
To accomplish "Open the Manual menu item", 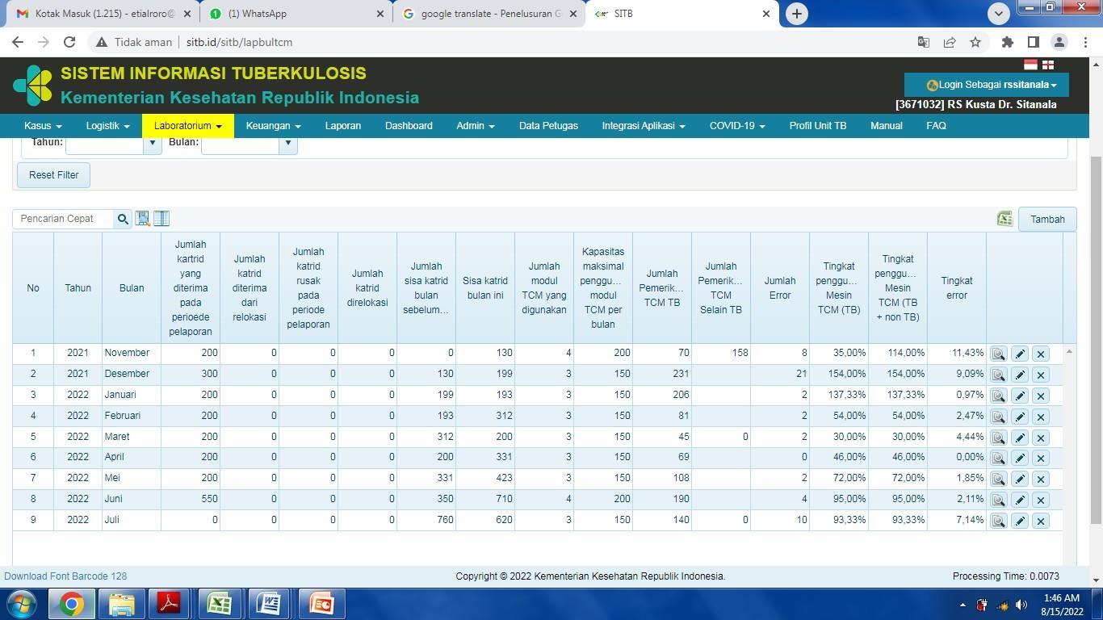I will point(886,126).
